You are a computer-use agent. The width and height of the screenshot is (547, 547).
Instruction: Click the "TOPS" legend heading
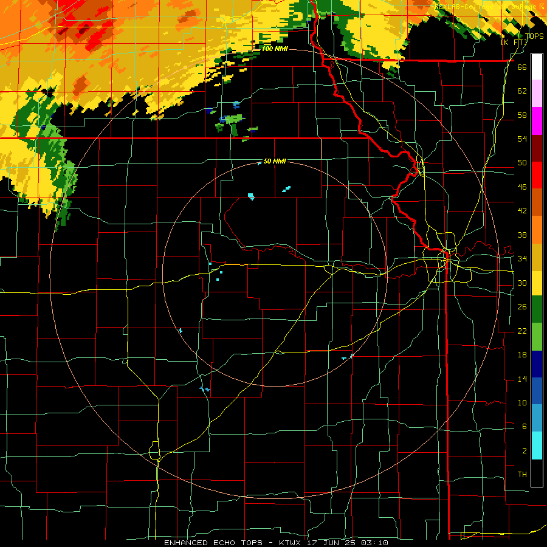pos(534,36)
